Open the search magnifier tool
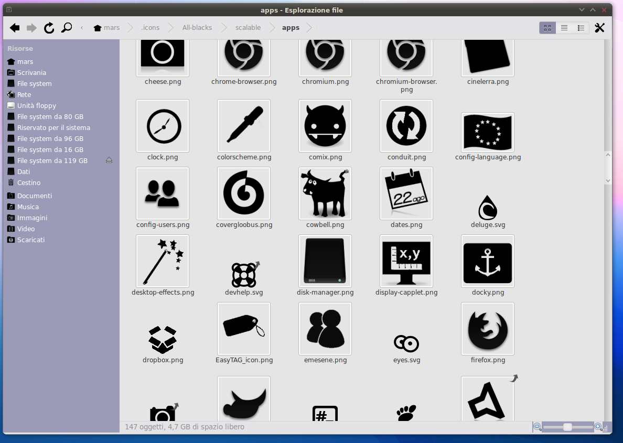Screen dimensions: 623x443 (x=67, y=28)
